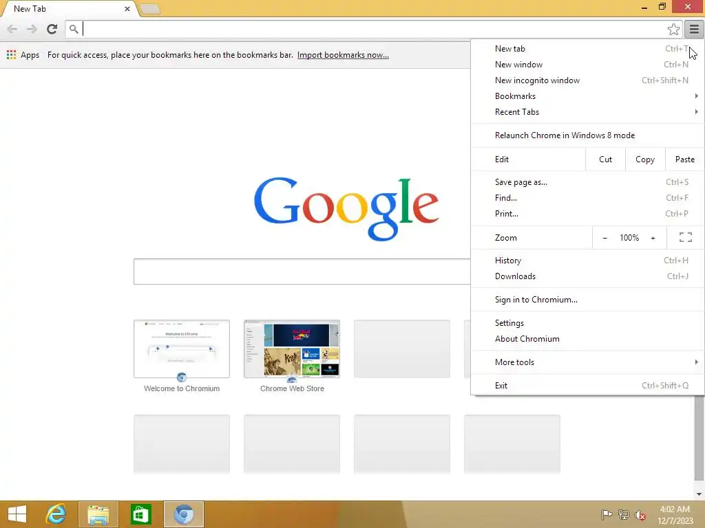
Task: Enter fullscreen from the Zoom row icon
Action: pyautogui.click(x=685, y=237)
